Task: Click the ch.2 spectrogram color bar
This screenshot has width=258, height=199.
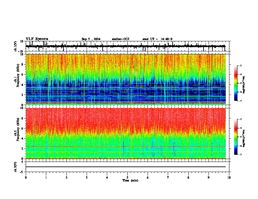Action: [236, 137]
